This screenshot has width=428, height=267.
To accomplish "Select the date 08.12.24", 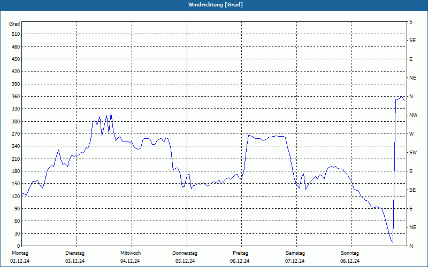I will (x=350, y=261).
